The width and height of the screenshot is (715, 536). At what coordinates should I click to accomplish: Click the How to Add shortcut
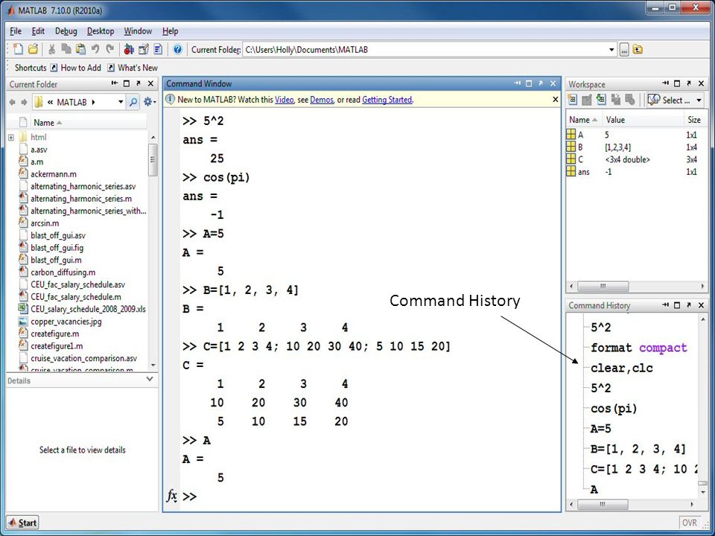tap(76, 68)
